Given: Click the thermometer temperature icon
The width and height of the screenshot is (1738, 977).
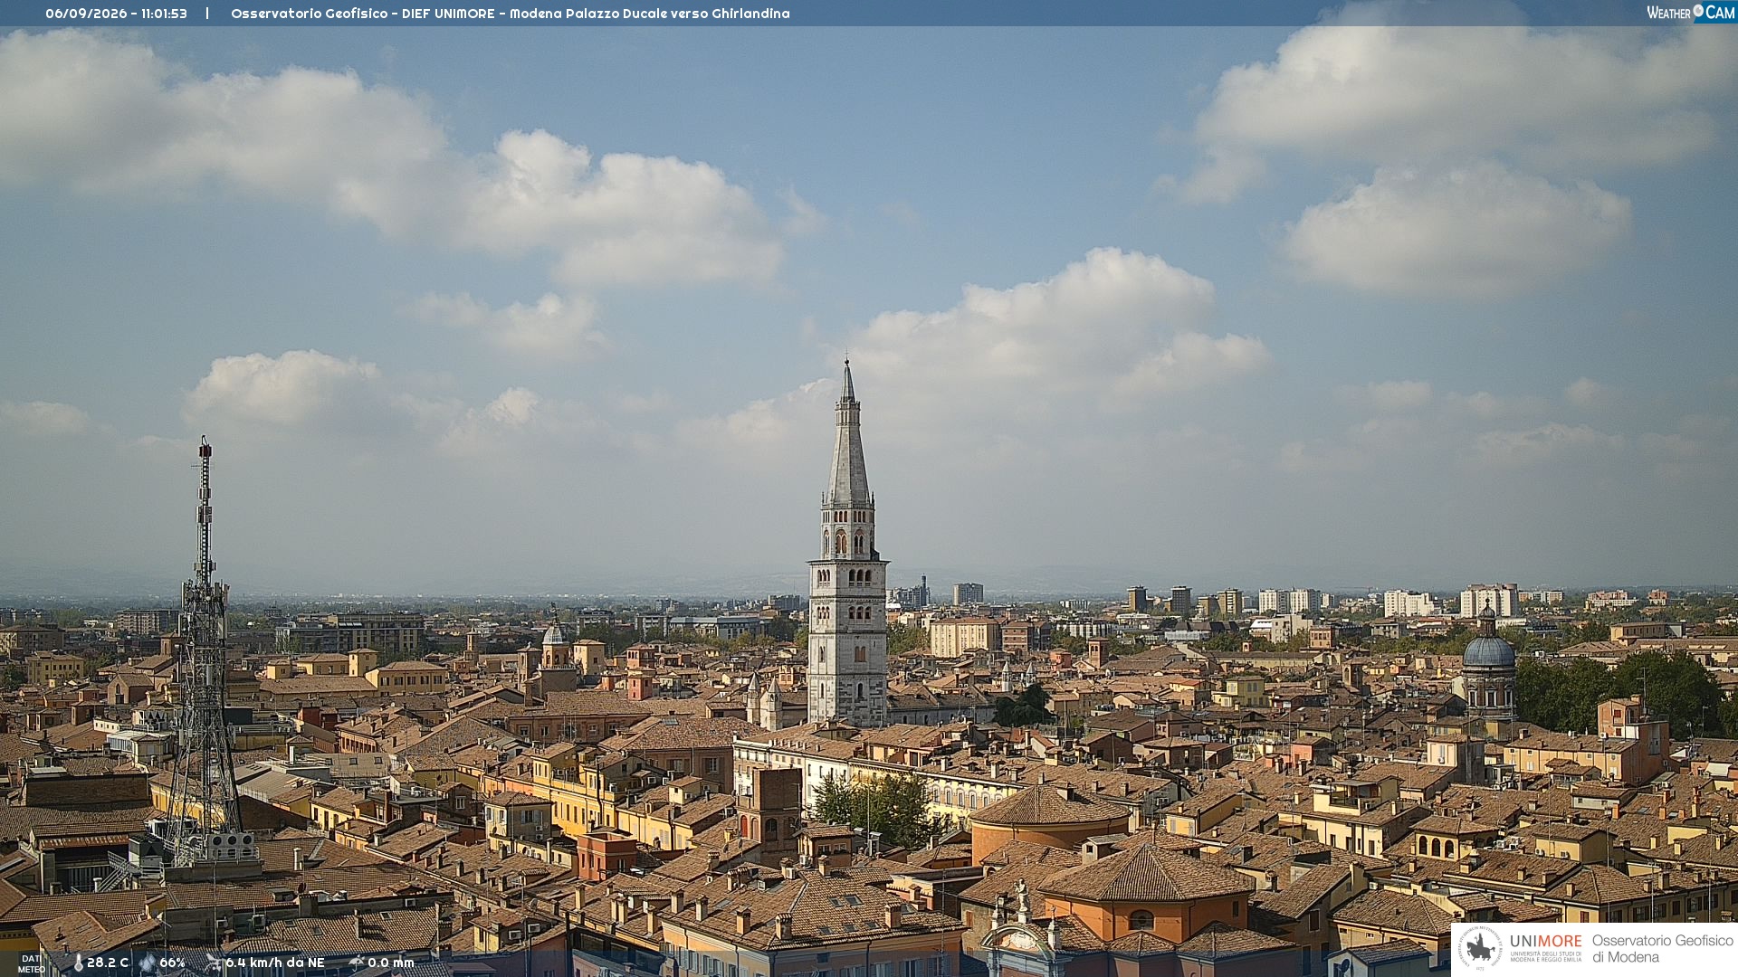Looking at the screenshot, I should 79,963.
